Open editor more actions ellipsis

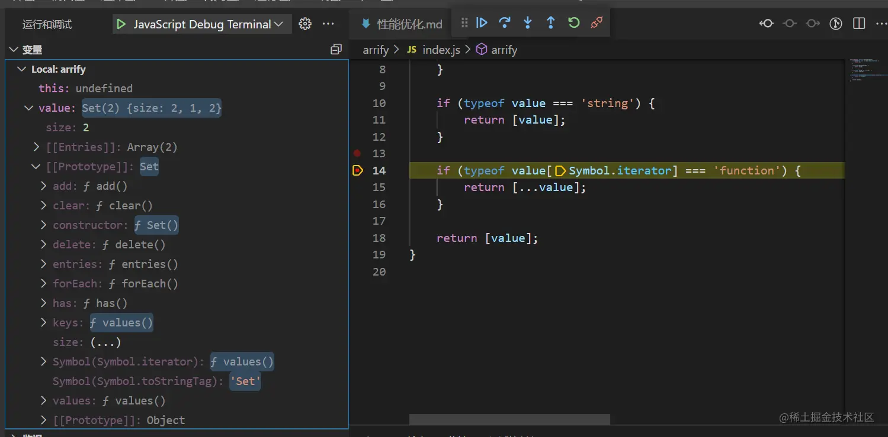[880, 24]
